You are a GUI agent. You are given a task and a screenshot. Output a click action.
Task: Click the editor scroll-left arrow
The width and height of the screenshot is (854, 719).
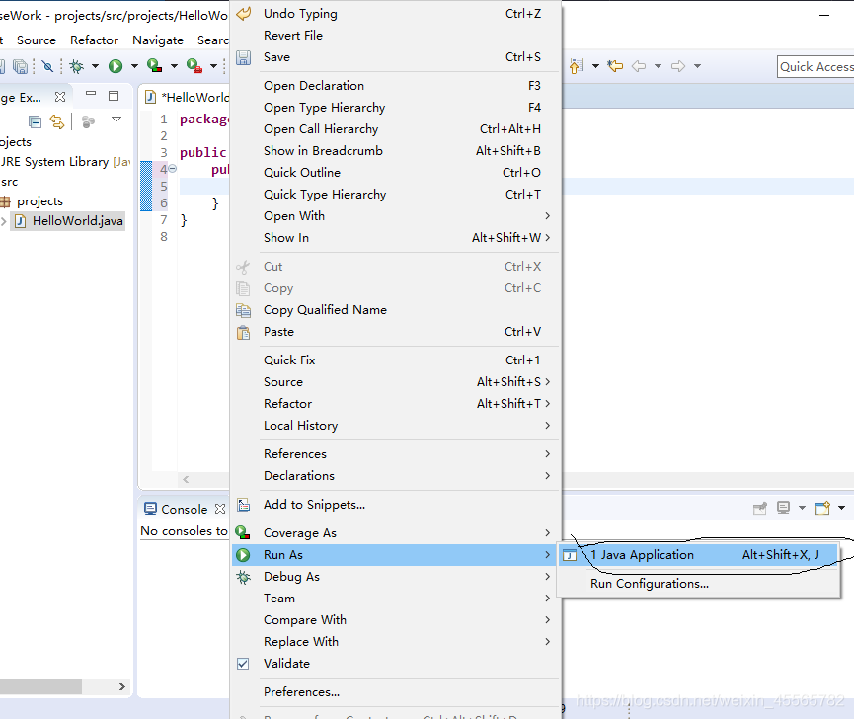tap(186, 479)
